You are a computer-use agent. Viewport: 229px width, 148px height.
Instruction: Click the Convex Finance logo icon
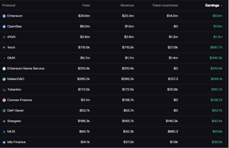point(4,100)
